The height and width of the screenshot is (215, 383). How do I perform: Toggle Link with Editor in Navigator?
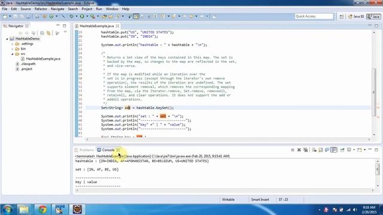pos(48,33)
